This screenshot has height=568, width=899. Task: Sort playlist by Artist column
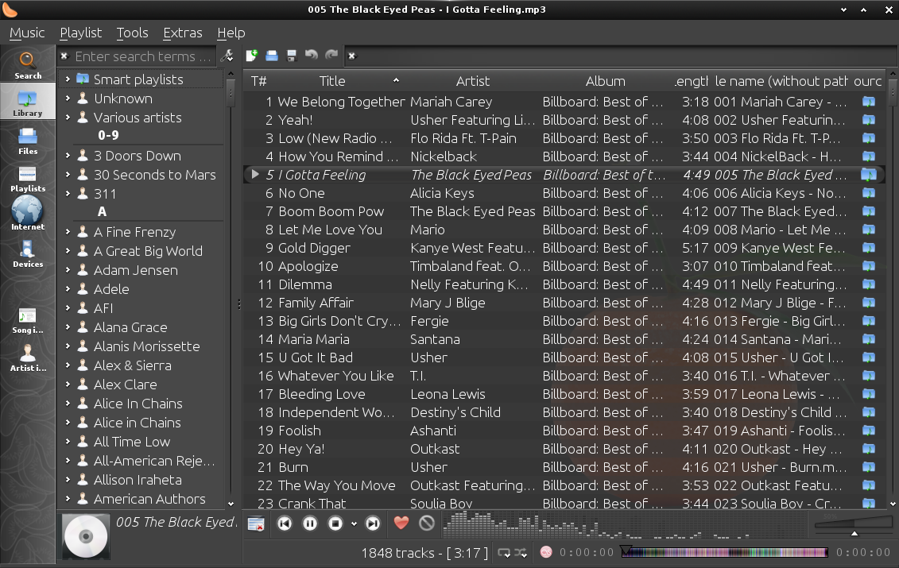coord(472,81)
